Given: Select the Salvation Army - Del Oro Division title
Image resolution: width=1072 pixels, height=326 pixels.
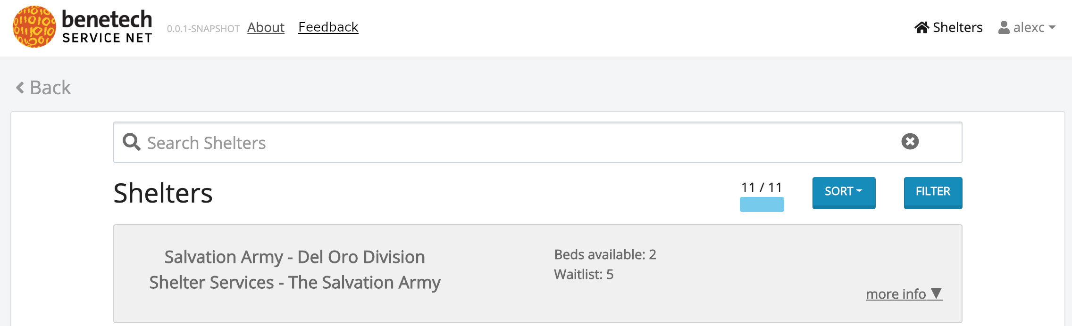Looking at the screenshot, I should 294,257.
